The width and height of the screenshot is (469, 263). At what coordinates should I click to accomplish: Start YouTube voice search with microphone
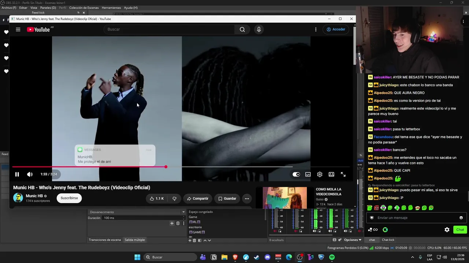point(259,30)
